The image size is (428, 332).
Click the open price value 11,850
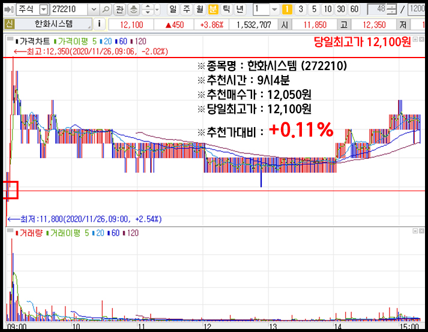pos(315,25)
